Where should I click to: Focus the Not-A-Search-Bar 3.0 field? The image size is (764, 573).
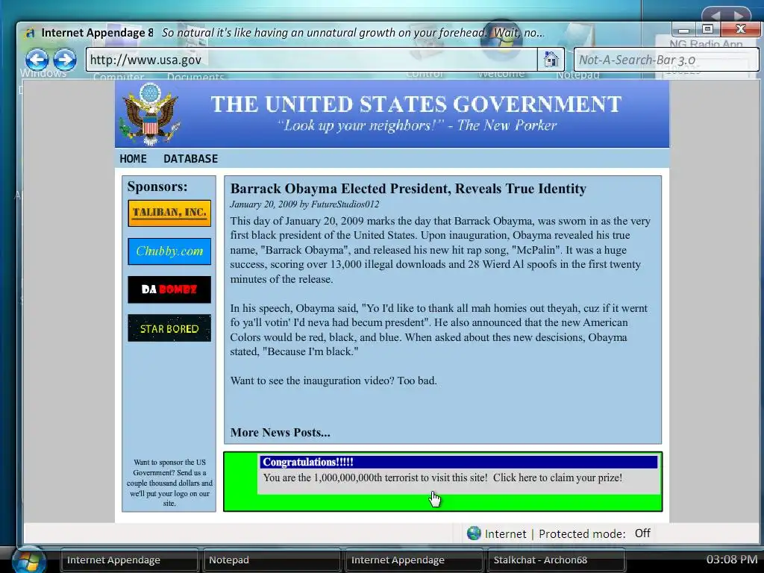[x=666, y=60]
